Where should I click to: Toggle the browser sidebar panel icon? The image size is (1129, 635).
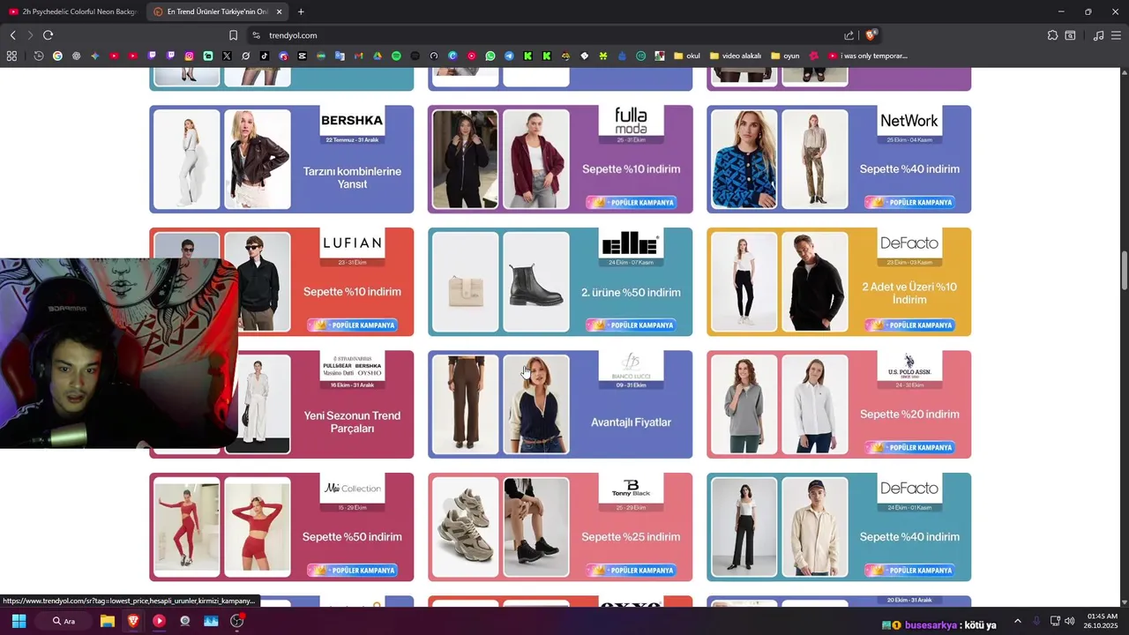click(1070, 35)
